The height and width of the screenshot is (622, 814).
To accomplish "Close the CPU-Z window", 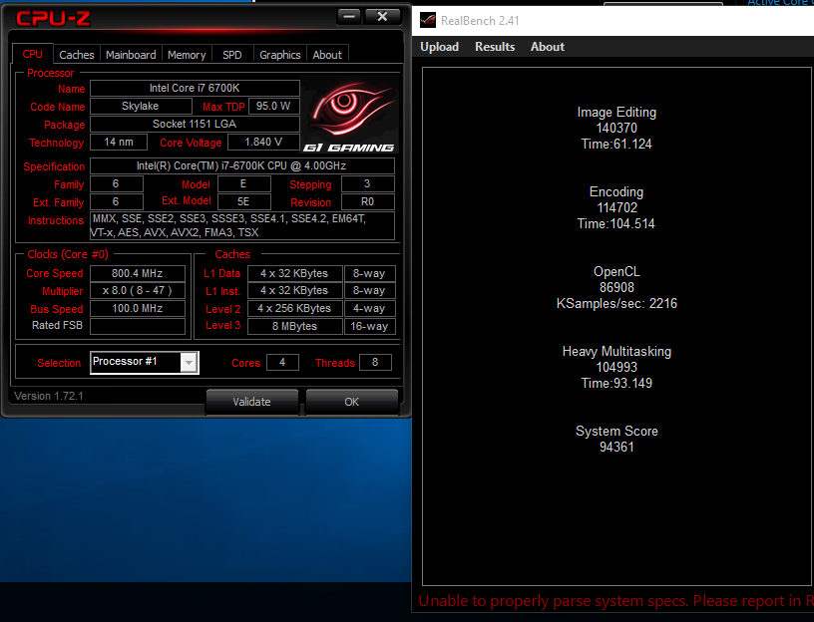I will coord(383,17).
